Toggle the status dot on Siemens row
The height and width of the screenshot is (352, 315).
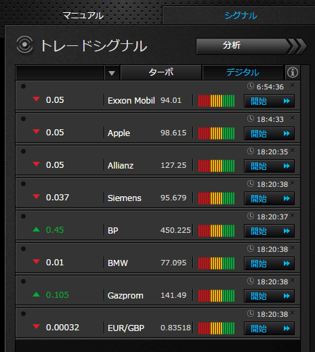coord(23,184)
